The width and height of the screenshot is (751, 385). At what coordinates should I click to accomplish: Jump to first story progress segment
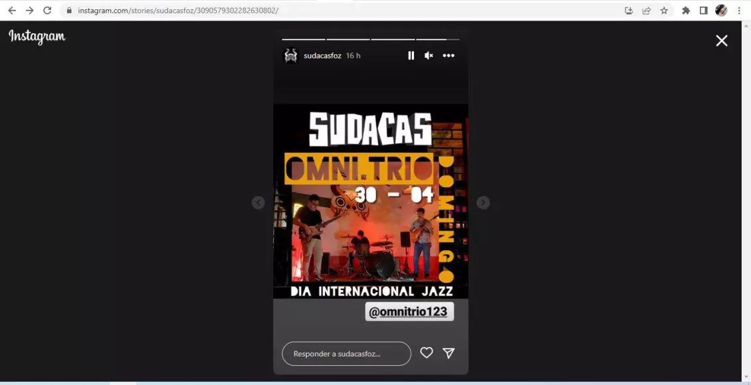[x=303, y=40]
